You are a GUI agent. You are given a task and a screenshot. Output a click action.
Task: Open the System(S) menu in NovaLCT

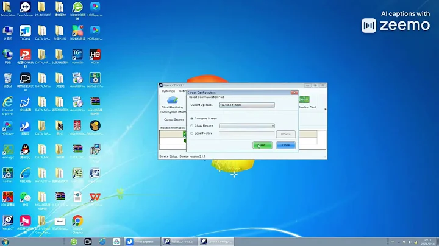[x=168, y=91]
